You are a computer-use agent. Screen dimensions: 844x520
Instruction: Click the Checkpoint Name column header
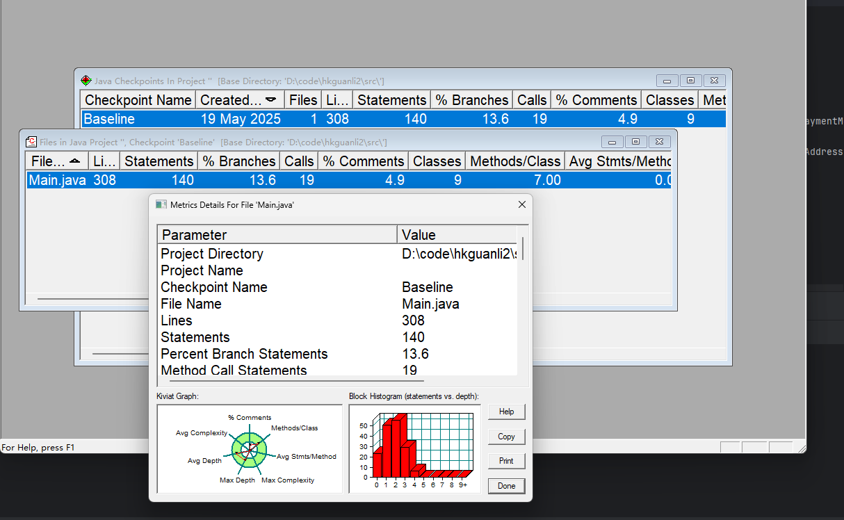click(138, 100)
